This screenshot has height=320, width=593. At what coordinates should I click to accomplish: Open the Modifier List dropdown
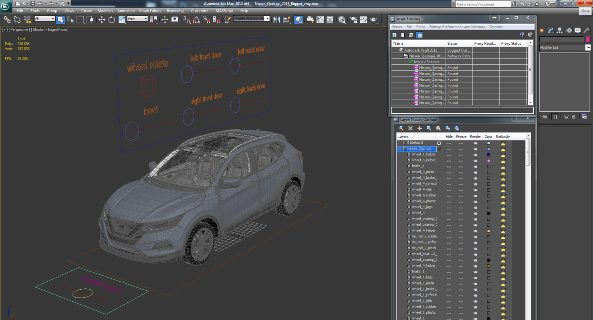click(565, 48)
